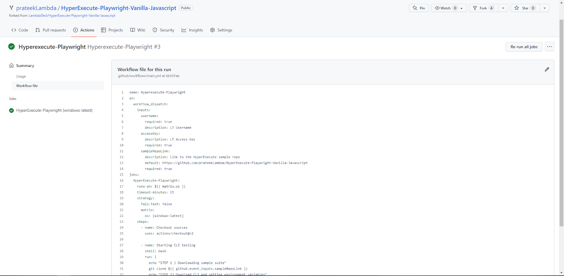
Task: Select the HyperExecute-Playwright (windows-latest) job
Action: pos(54,110)
